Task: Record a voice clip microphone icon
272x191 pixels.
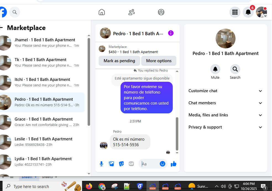Action: [101, 164]
